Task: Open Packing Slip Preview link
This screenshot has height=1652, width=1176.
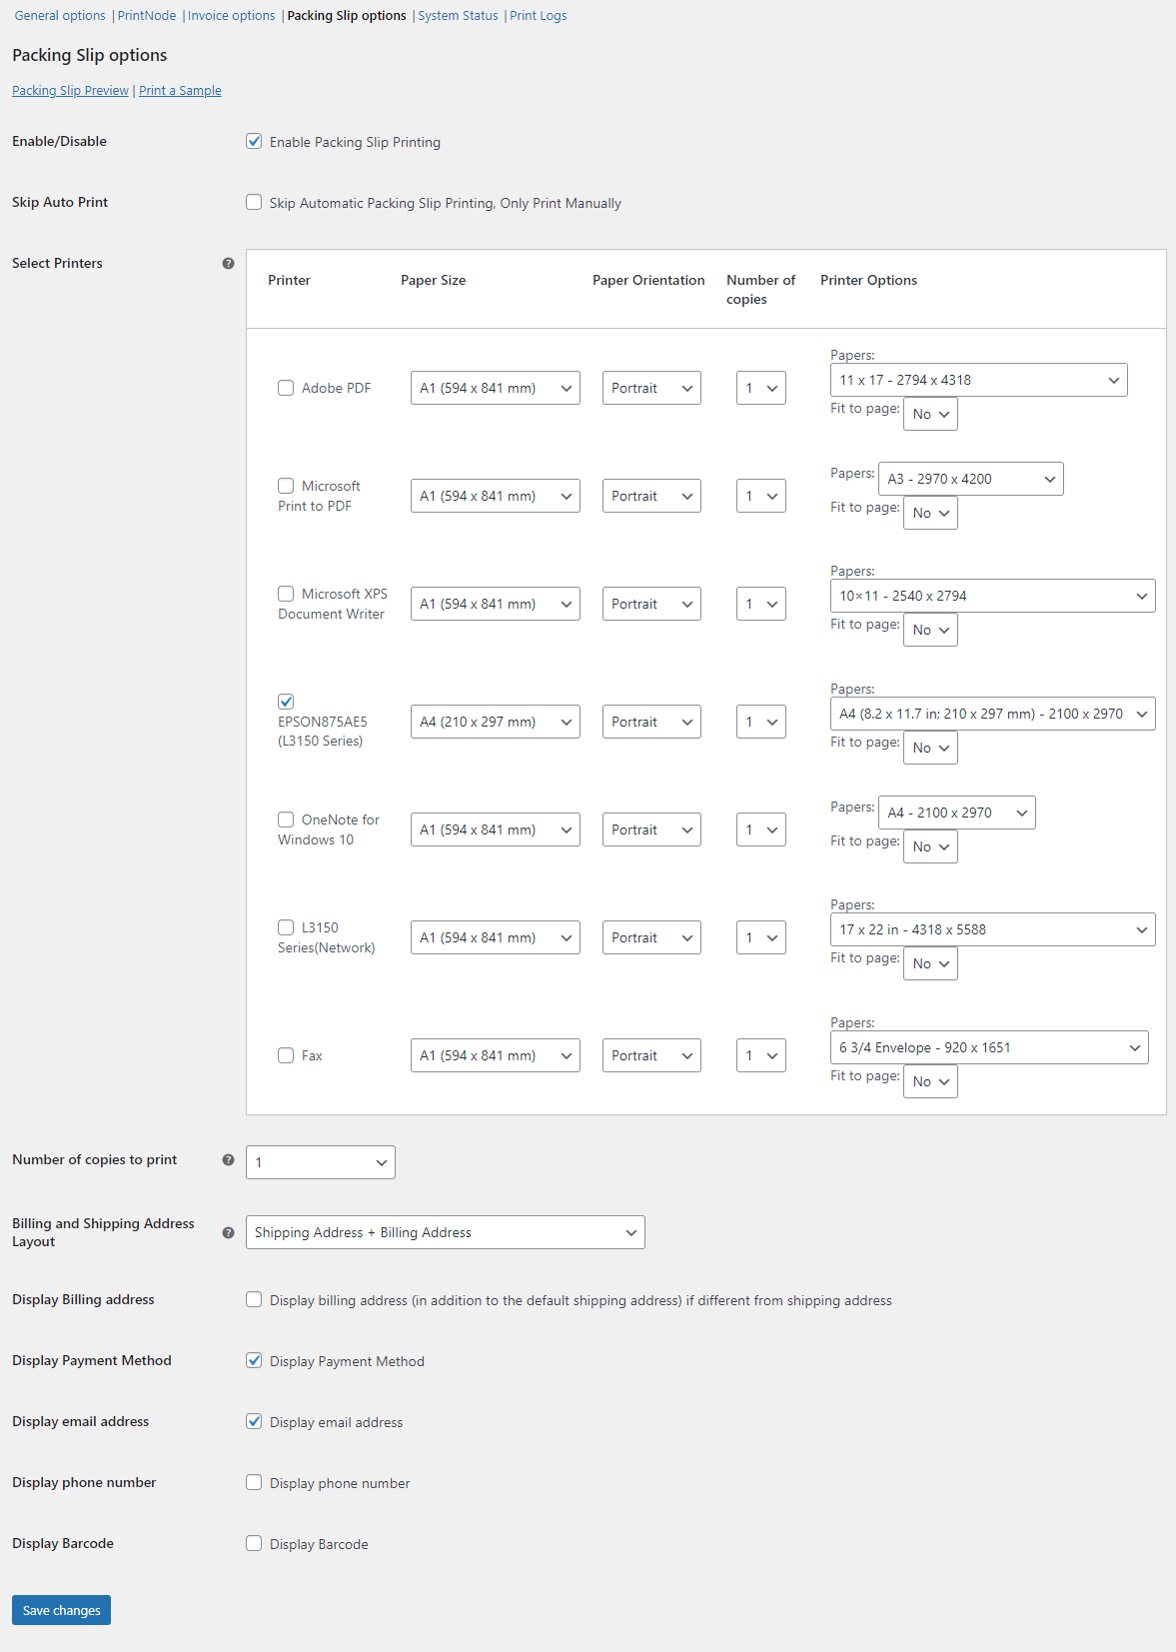Action: [70, 91]
